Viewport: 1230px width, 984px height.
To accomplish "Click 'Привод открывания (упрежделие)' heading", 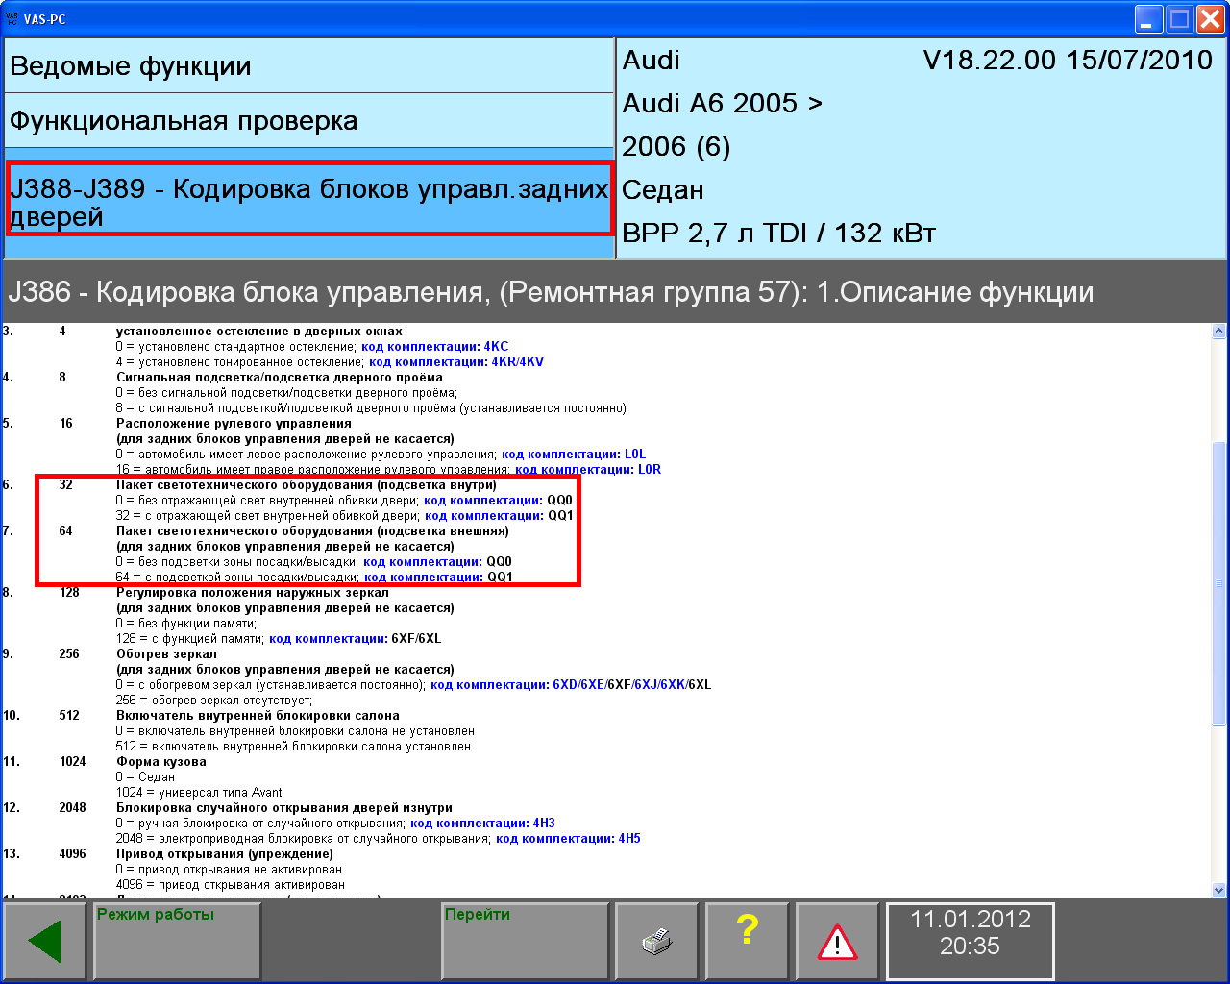I will coord(225,854).
